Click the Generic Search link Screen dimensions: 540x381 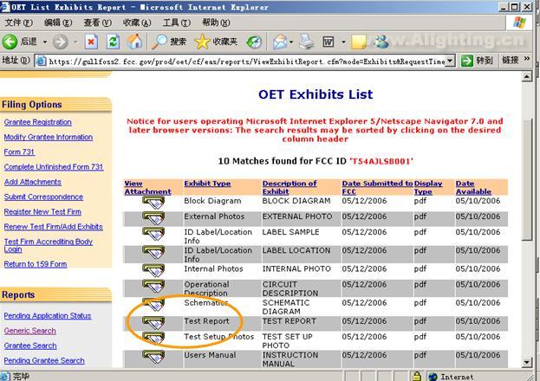(29, 331)
